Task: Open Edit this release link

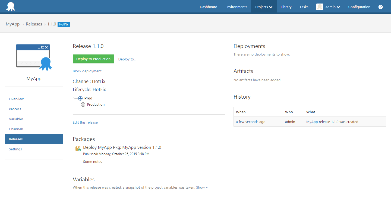Action: [x=85, y=122]
